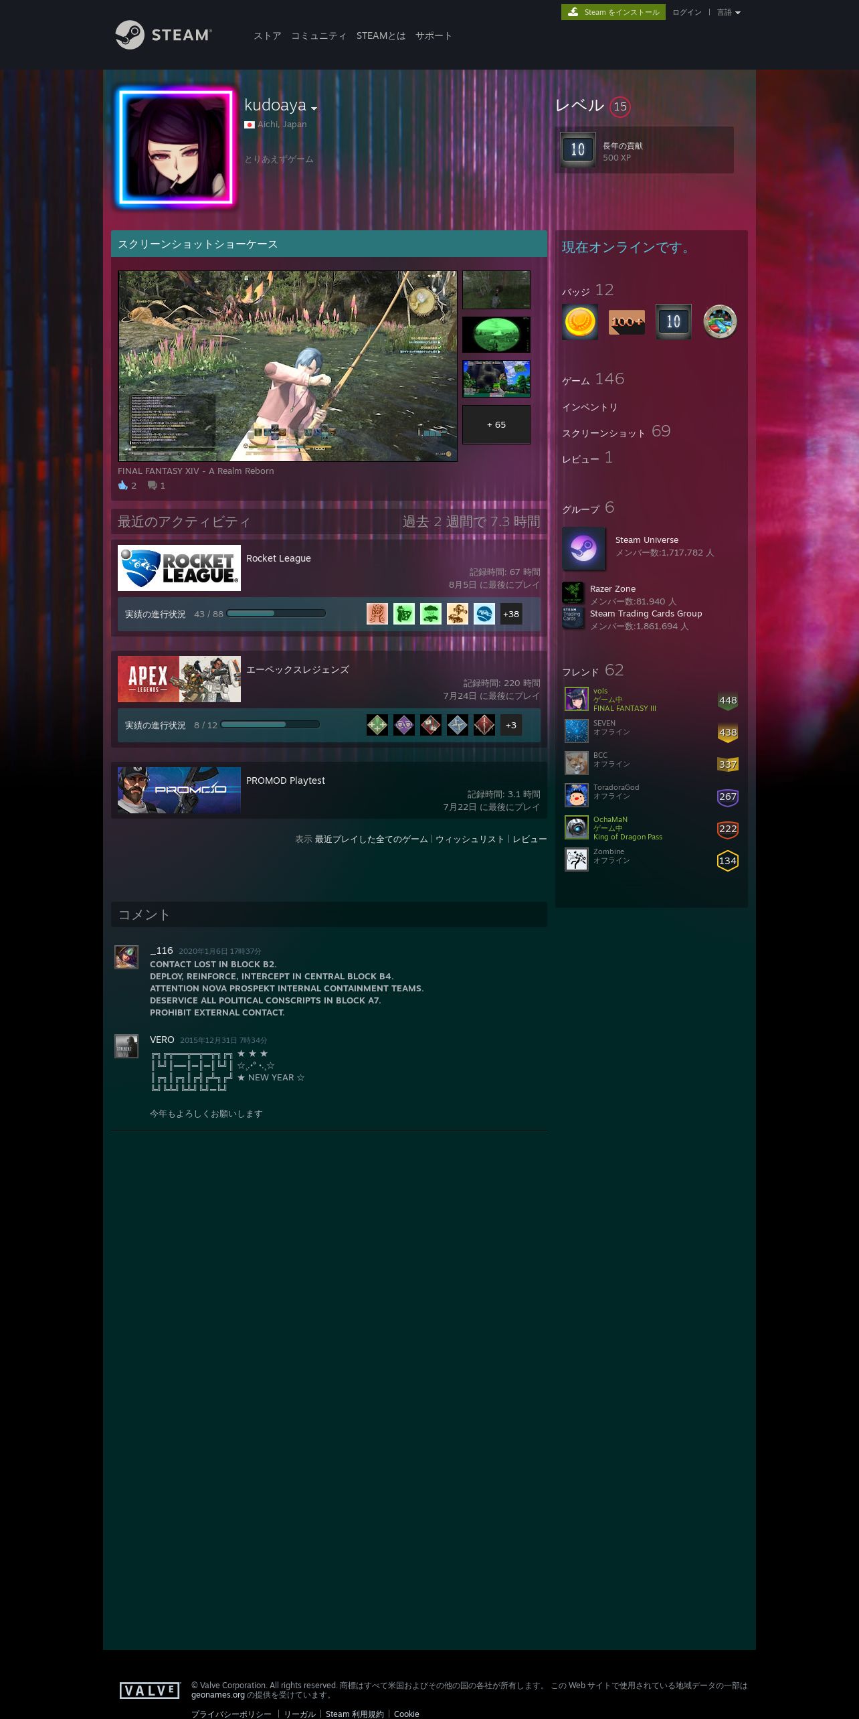859x1719 pixels.
Task: Open the last red Apex achievement icon
Action: pyautogui.click(x=484, y=725)
